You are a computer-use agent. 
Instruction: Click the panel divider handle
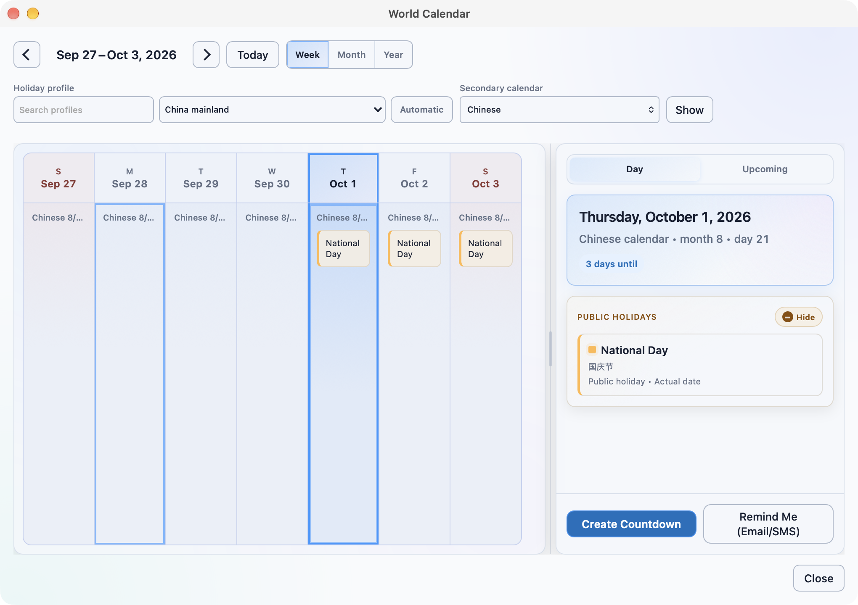coord(551,349)
